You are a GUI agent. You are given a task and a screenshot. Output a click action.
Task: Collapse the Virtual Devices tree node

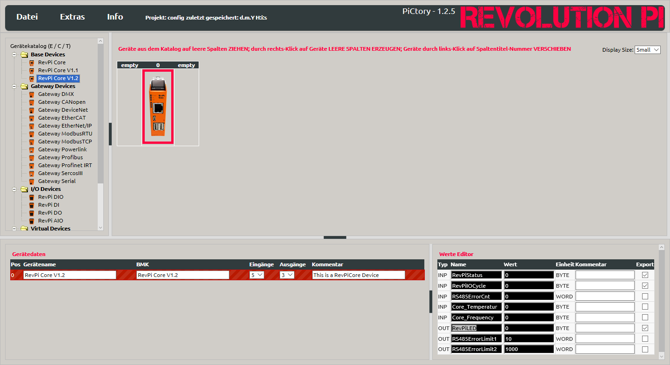(14, 229)
